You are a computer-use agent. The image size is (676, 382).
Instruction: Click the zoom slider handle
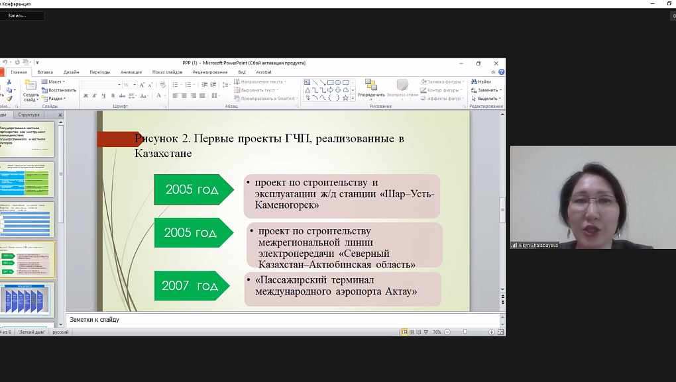[x=465, y=332]
